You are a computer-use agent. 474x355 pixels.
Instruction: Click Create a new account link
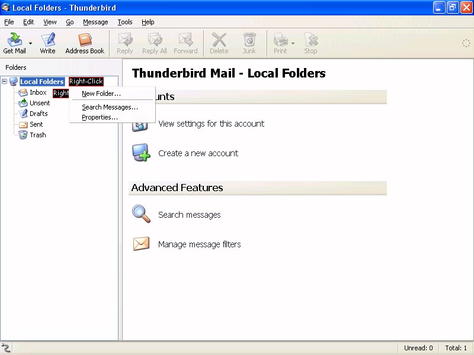point(198,153)
